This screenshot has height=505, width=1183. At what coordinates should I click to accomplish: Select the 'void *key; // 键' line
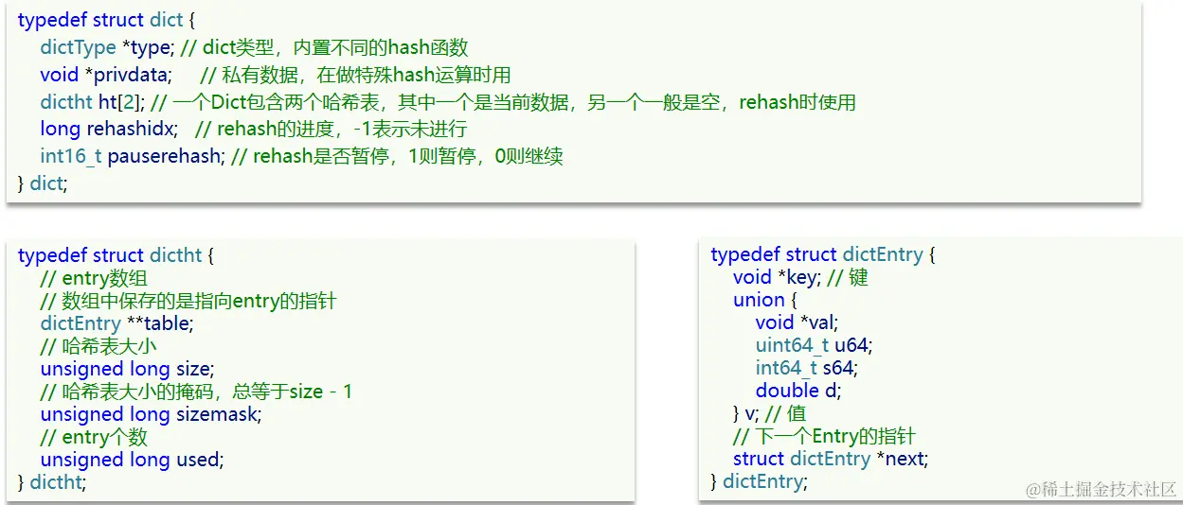(x=801, y=277)
